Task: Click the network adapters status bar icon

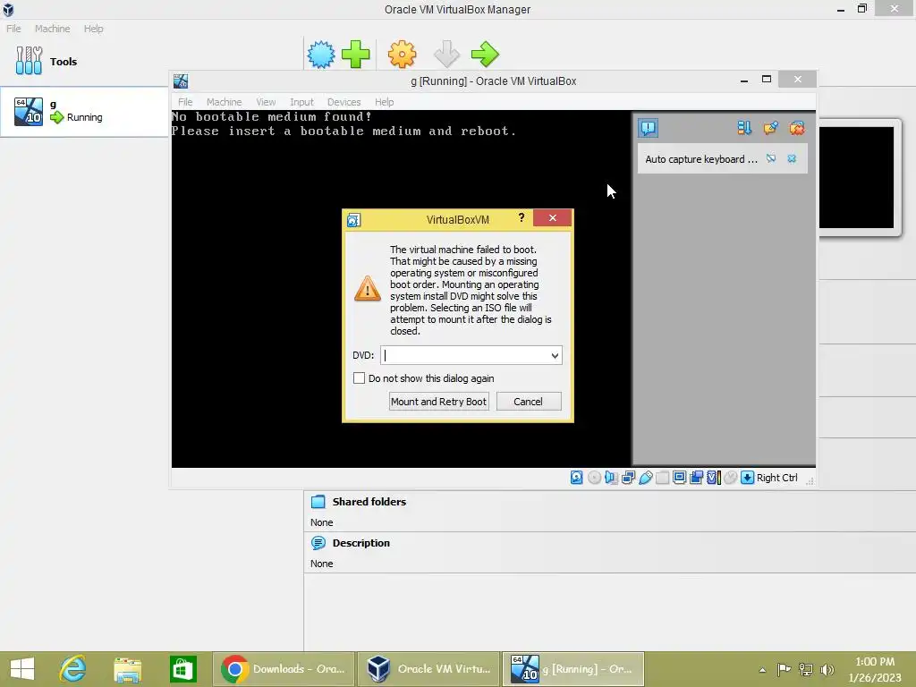Action: click(x=629, y=478)
